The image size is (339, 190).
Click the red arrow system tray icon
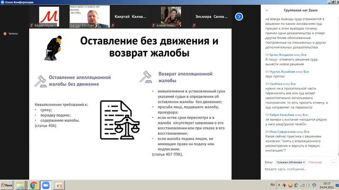point(284,185)
